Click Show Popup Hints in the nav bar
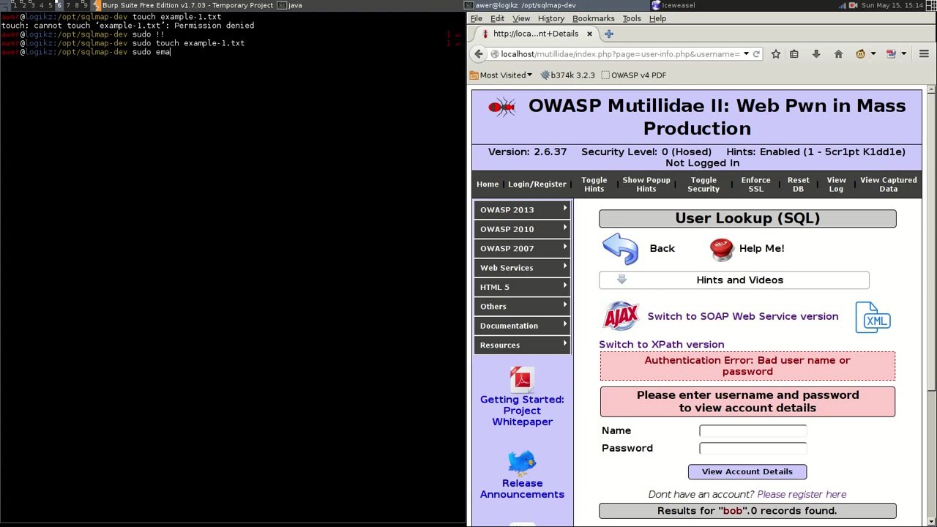The width and height of the screenshot is (937, 527). (646, 184)
